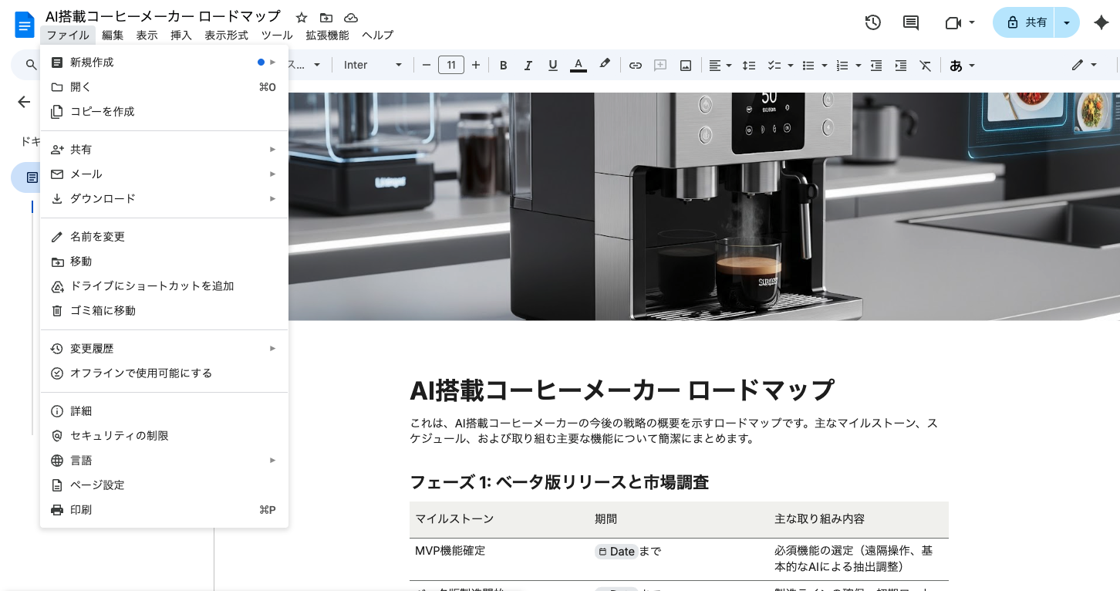Insert a link using toolbar icon

(635, 65)
